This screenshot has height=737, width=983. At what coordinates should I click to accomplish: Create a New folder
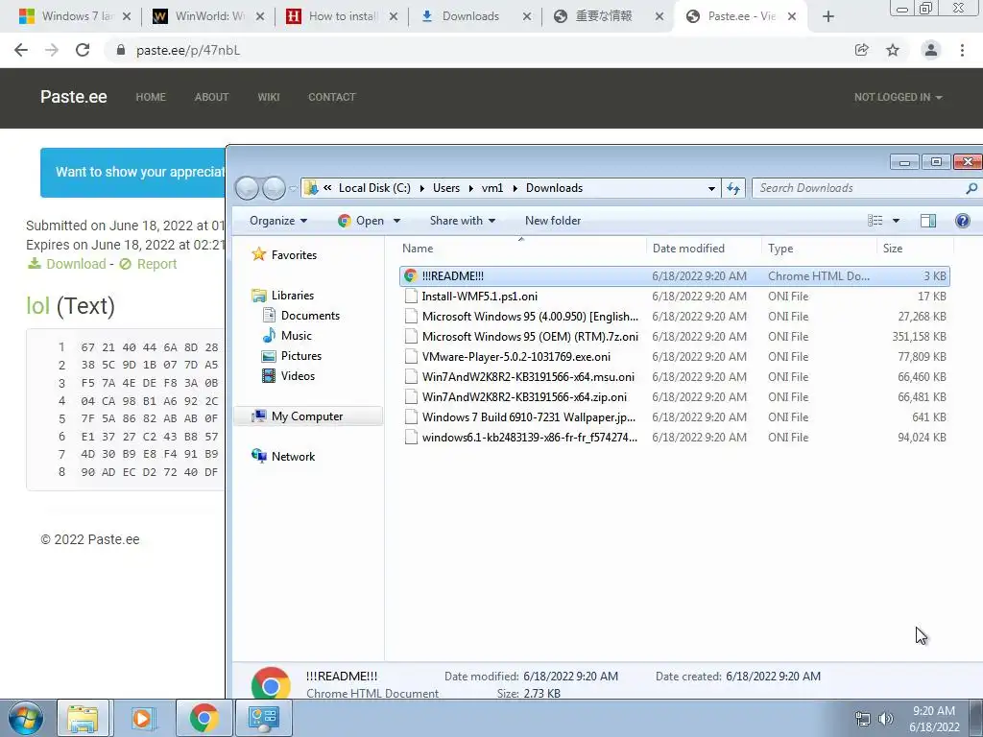click(553, 221)
